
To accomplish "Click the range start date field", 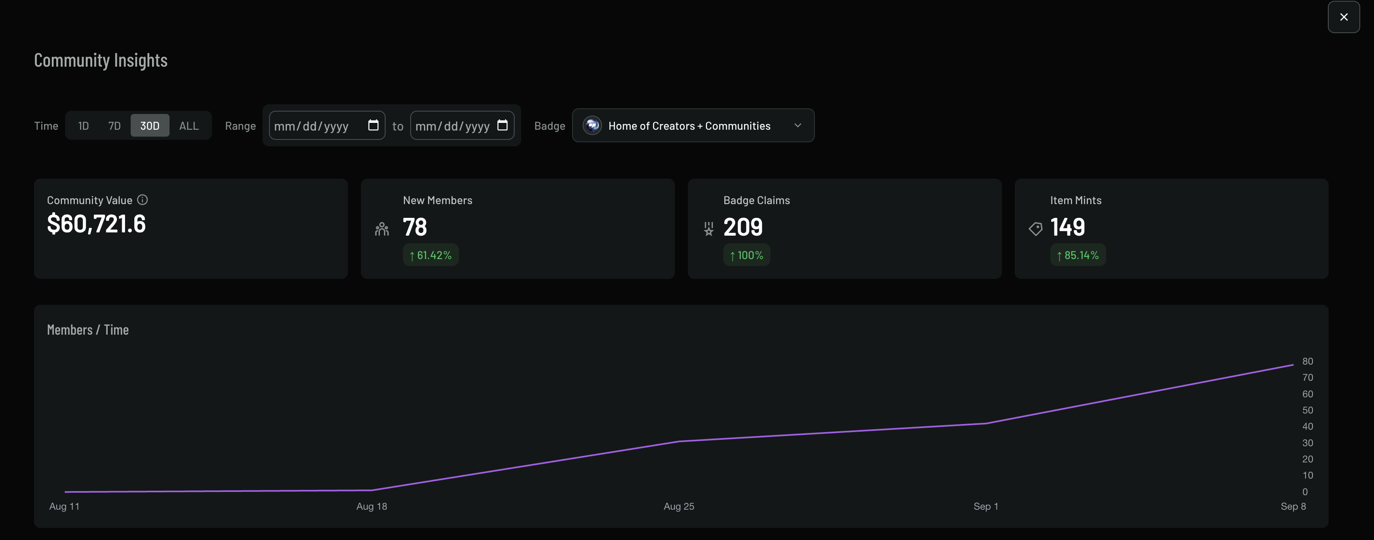I will point(327,126).
